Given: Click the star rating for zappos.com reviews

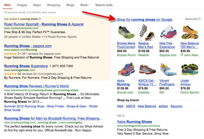Looking at the screenshot, I should click(x=11, y=54).
